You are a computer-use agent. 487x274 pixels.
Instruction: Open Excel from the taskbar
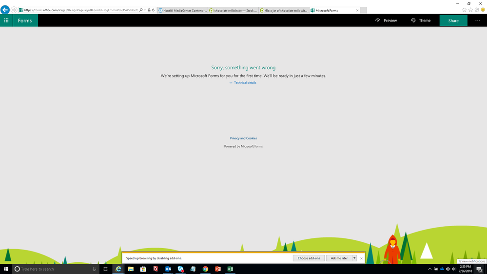click(230, 269)
